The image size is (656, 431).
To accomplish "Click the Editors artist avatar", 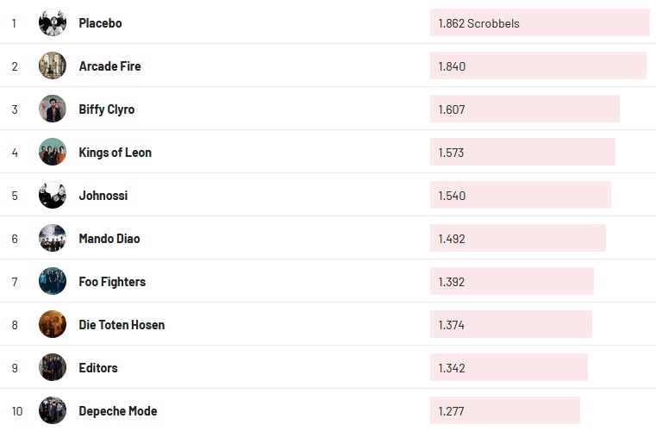I will point(53,368).
